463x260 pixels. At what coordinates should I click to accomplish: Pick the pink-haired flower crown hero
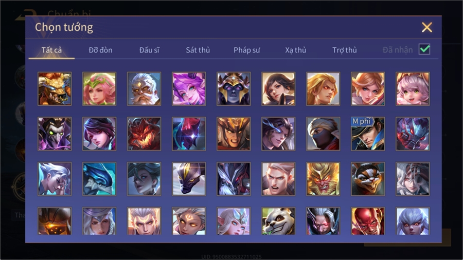(99, 89)
